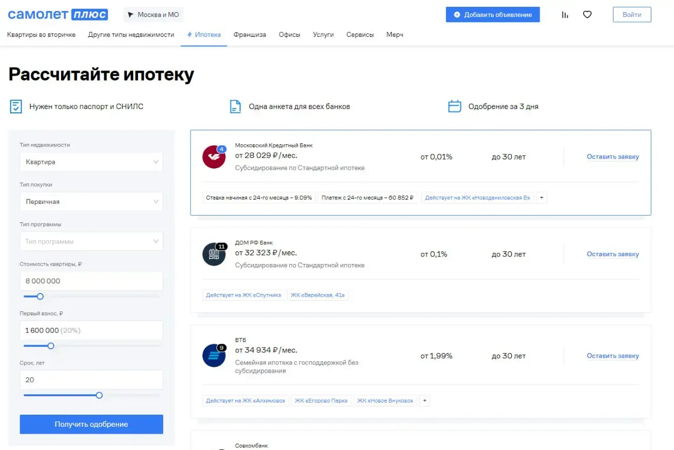The height and width of the screenshot is (450, 674).
Task: Expand the Тип программы dropdown
Action: (91, 241)
